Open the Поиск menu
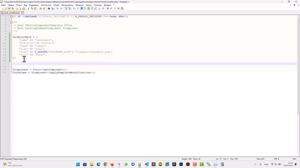 pyautogui.click(x=19, y=5)
